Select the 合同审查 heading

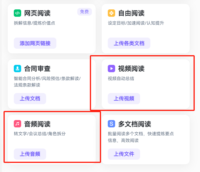[37, 69]
